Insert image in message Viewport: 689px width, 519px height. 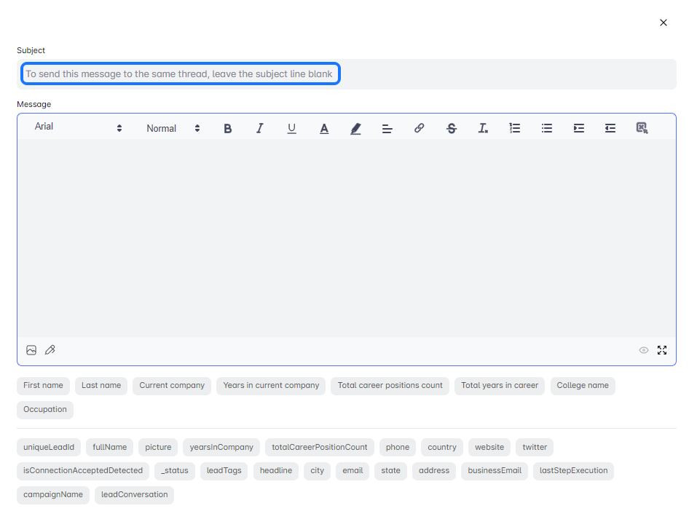[31, 350]
